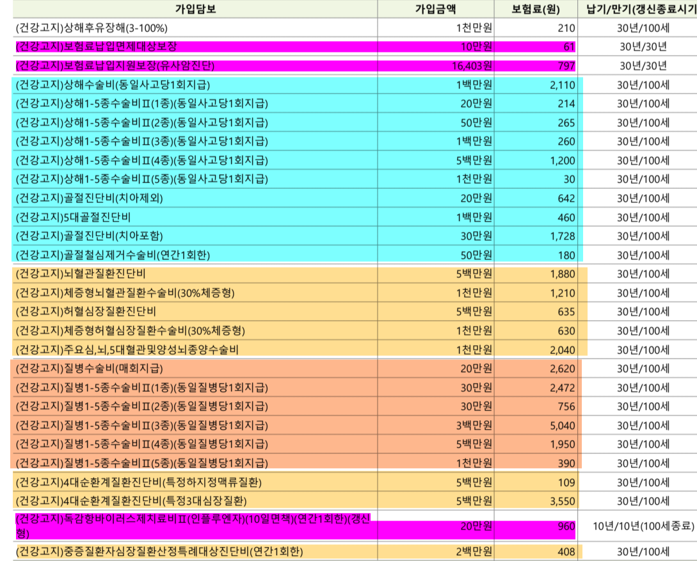
Task: Select 중증질환자심장질환산정특례대상진단비 coverage name
Action: coord(159,551)
